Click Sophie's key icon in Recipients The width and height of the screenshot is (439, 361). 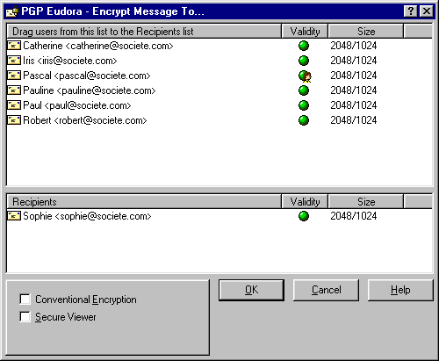[14, 216]
